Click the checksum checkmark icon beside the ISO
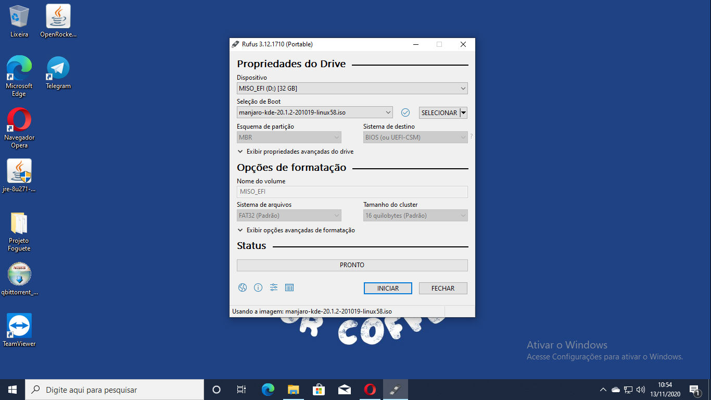This screenshot has height=400, width=711. [x=405, y=113]
